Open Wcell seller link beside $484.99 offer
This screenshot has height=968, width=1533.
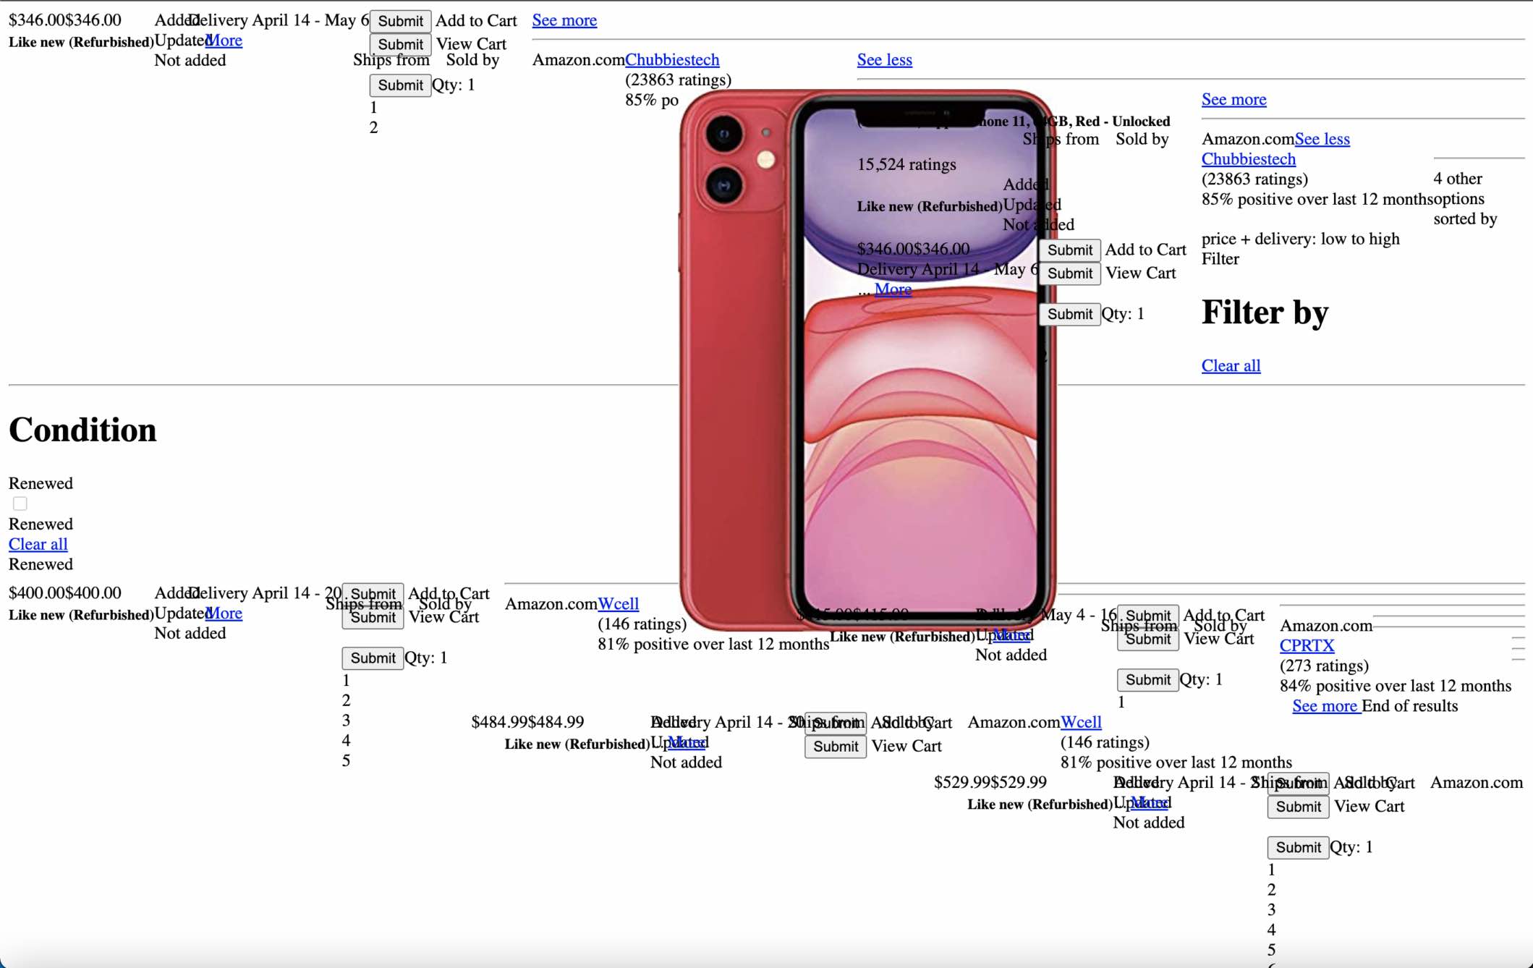[x=1081, y=722]
